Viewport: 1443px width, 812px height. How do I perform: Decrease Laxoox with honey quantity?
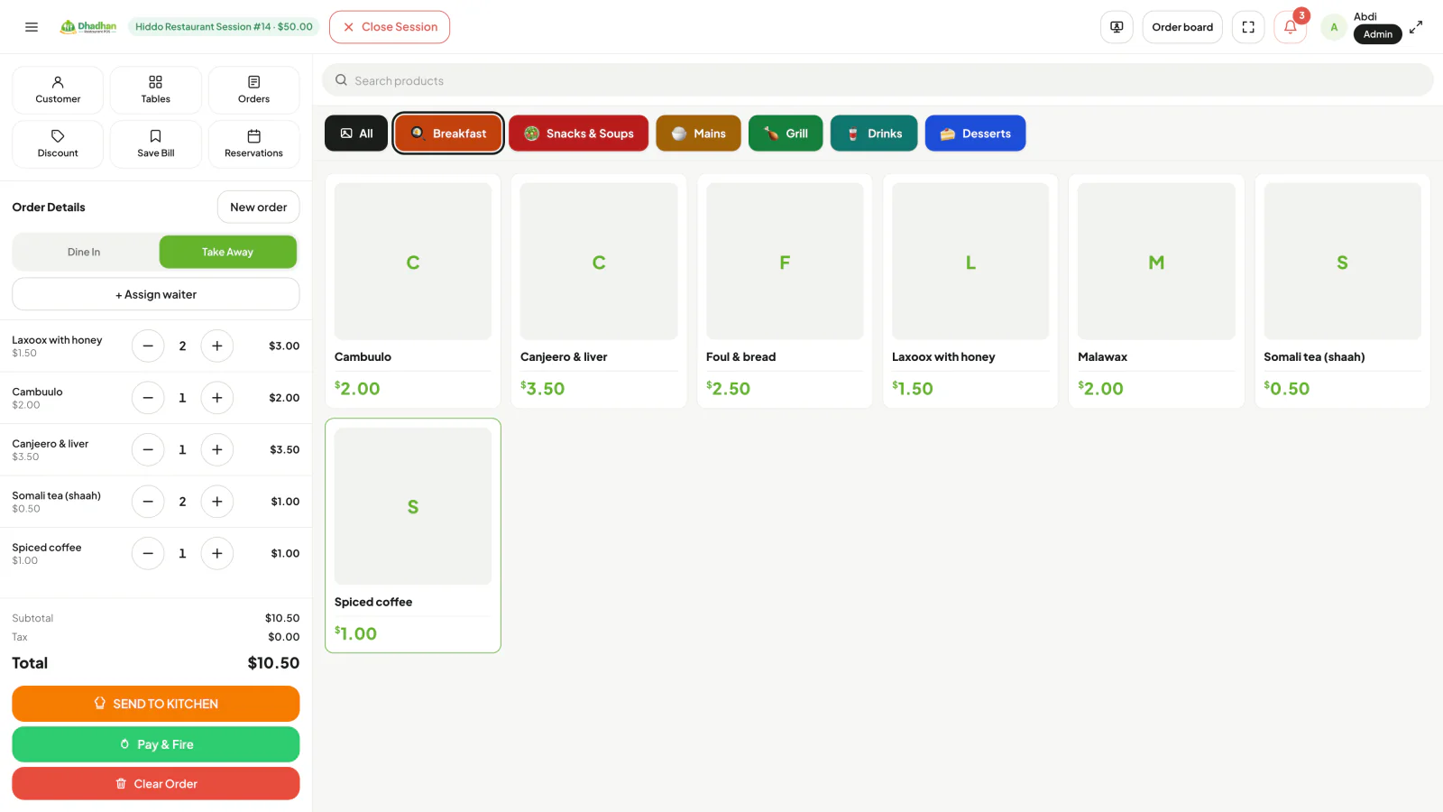(x=148, y=346)
